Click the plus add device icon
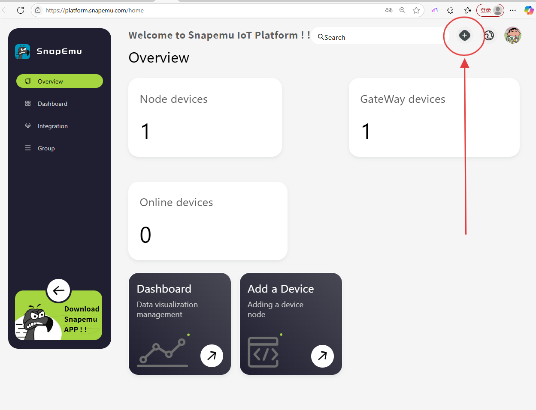Screen dimensions: 536x410 tap(464, 36)
